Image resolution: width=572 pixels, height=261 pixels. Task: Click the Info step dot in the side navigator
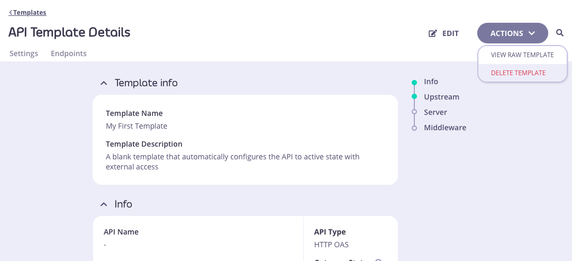[x=414, y=82]
